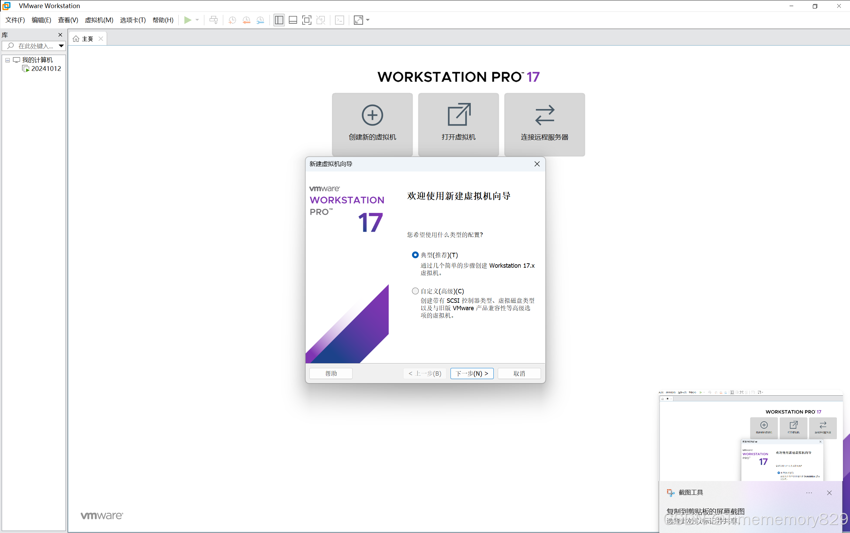The width and height of the screenshot is (850, 533).
Task: Click the 创建新的虚拟机 tile
Action: pos(372,124)
